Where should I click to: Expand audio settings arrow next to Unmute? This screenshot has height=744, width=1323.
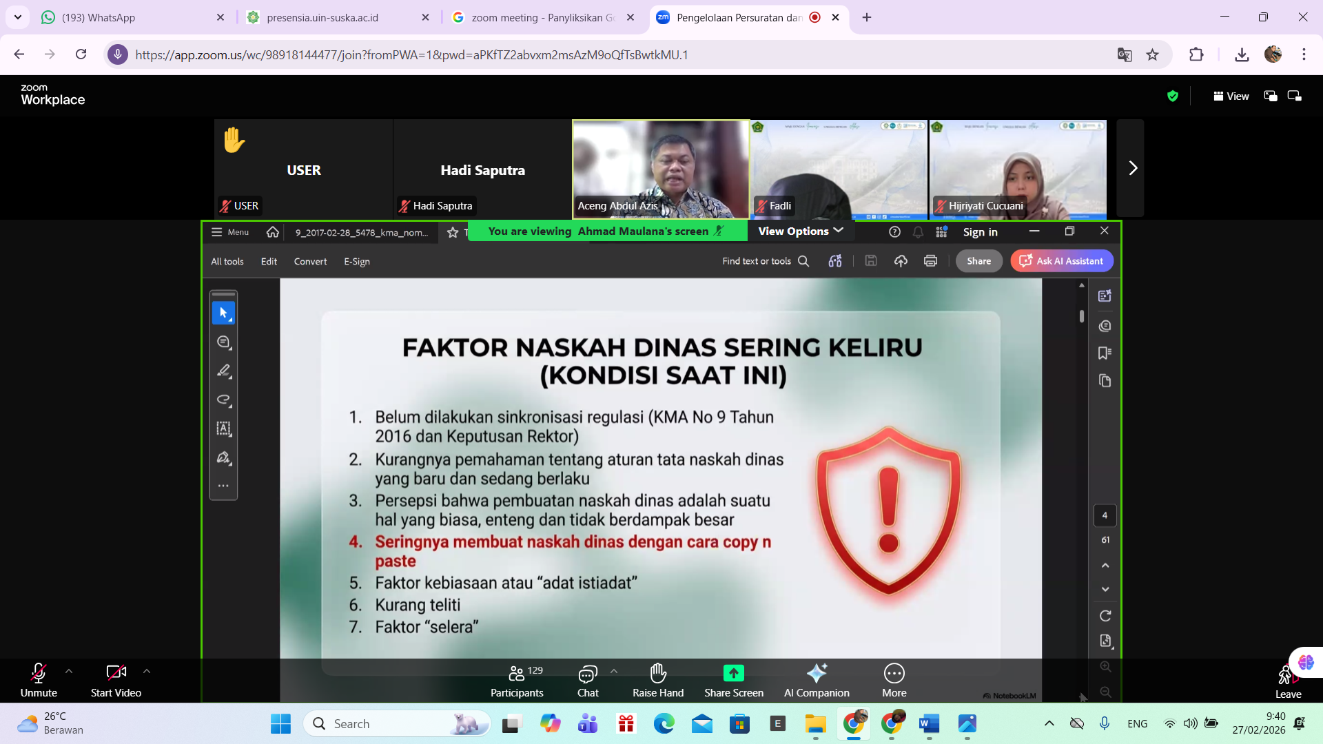coord(69,671)
